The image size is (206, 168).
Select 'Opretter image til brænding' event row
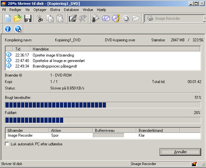(103, 55)
